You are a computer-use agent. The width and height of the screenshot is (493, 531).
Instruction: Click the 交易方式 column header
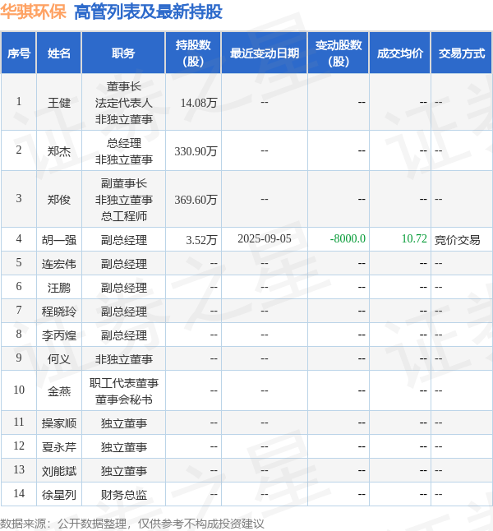(x=462, y=53)
